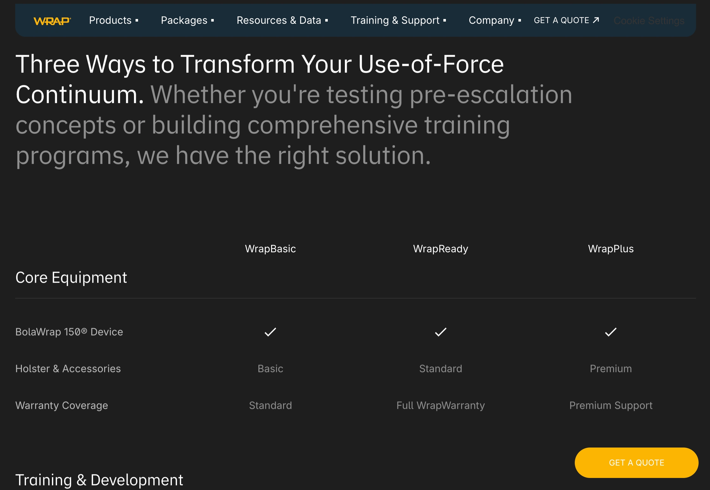Click the WrapPlus BolaWrap 150 checkmark

(611, 332)
